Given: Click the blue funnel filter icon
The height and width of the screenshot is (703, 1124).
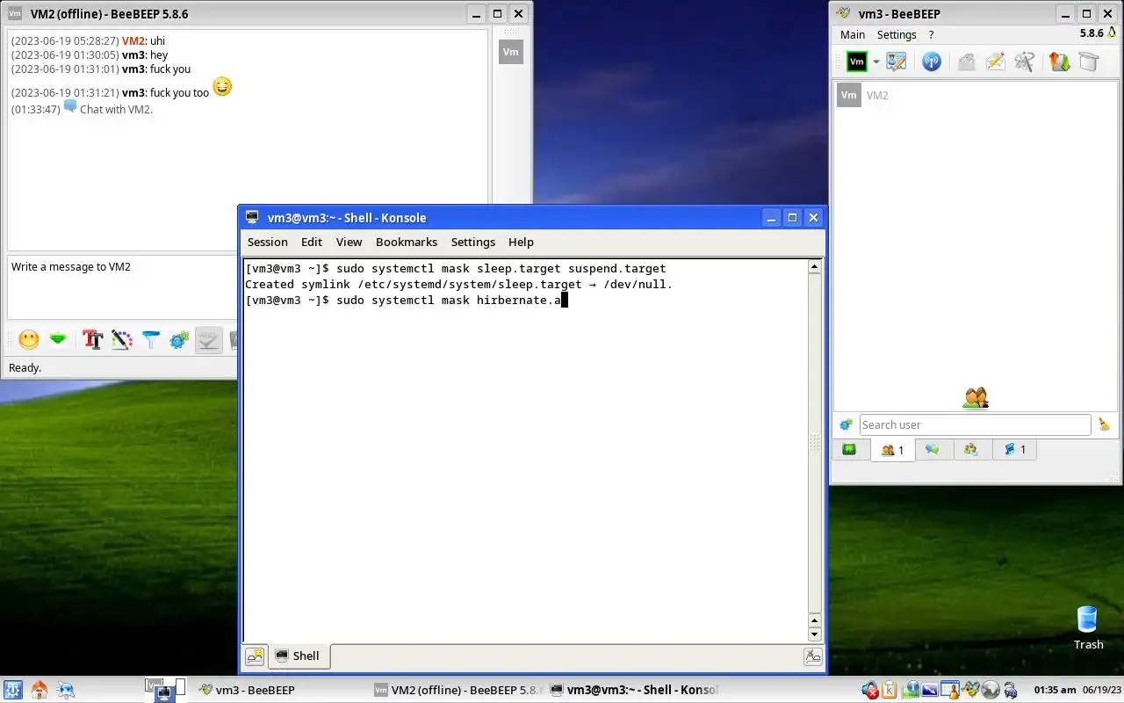Looking at the screenshot, I should [x=151, y=339].
